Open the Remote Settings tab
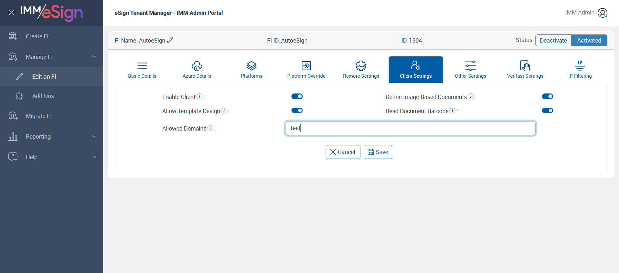Screen dimensions: 619x273 pyautogui.click(x=361, y=70)
